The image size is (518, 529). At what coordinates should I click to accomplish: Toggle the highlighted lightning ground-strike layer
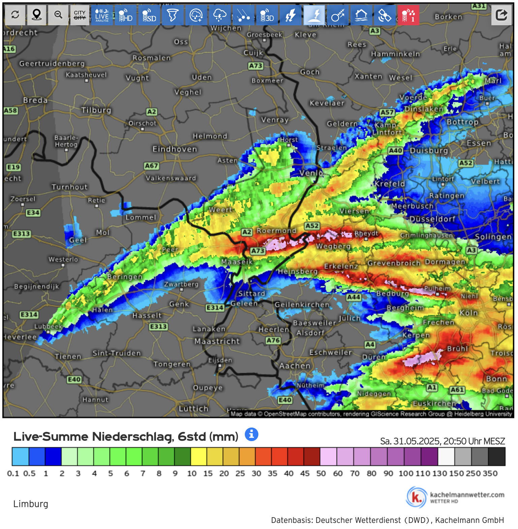[314, 15]
